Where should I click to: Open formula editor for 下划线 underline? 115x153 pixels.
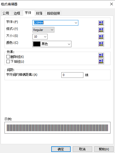[x=101, y=61]
